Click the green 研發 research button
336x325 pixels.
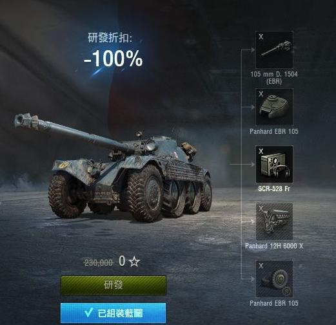click(x=114, y=285)
